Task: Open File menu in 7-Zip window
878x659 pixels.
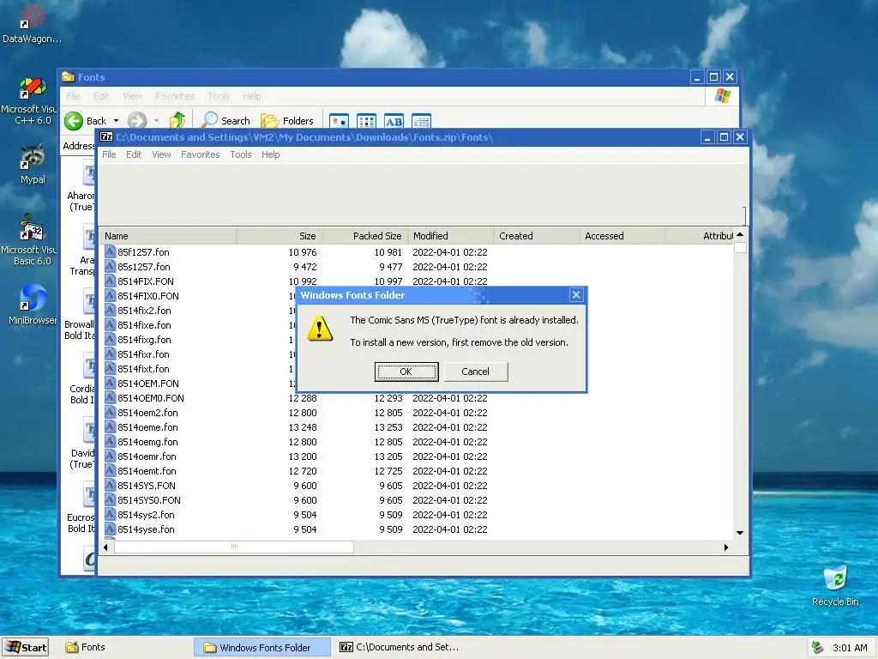Action: (109, 154)
